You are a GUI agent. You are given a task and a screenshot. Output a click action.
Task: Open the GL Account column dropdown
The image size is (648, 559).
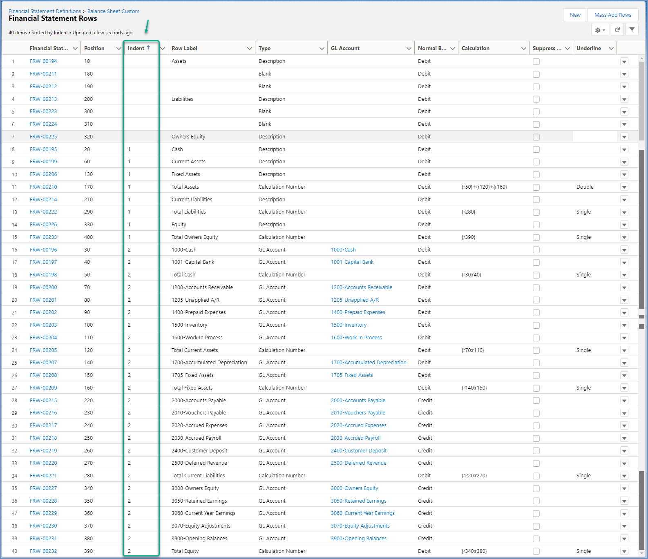[x=409, y=49]
